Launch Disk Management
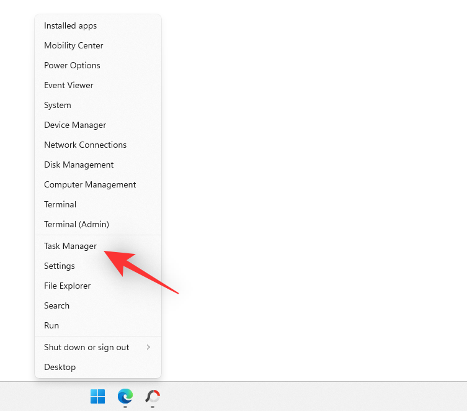This screenshot has height=411, width=467. [x=98, y=165]
